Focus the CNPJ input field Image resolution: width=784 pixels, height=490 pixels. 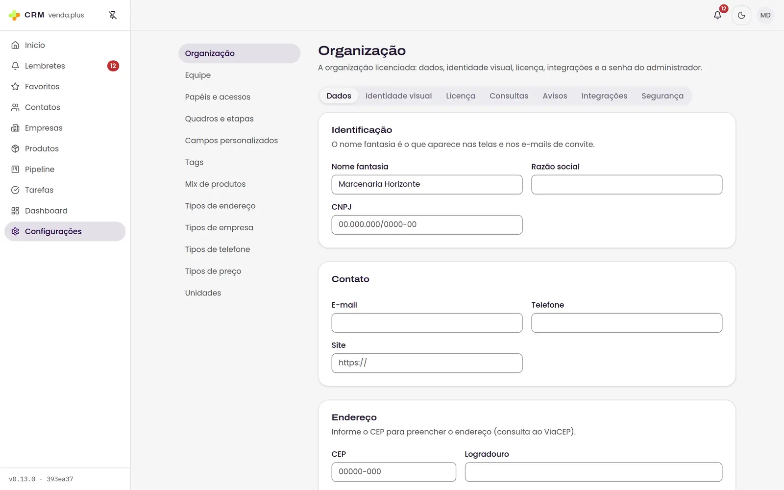427,225
